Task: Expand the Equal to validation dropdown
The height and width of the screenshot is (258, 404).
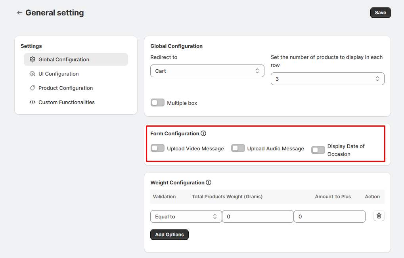Action: (x=186, y=217)
